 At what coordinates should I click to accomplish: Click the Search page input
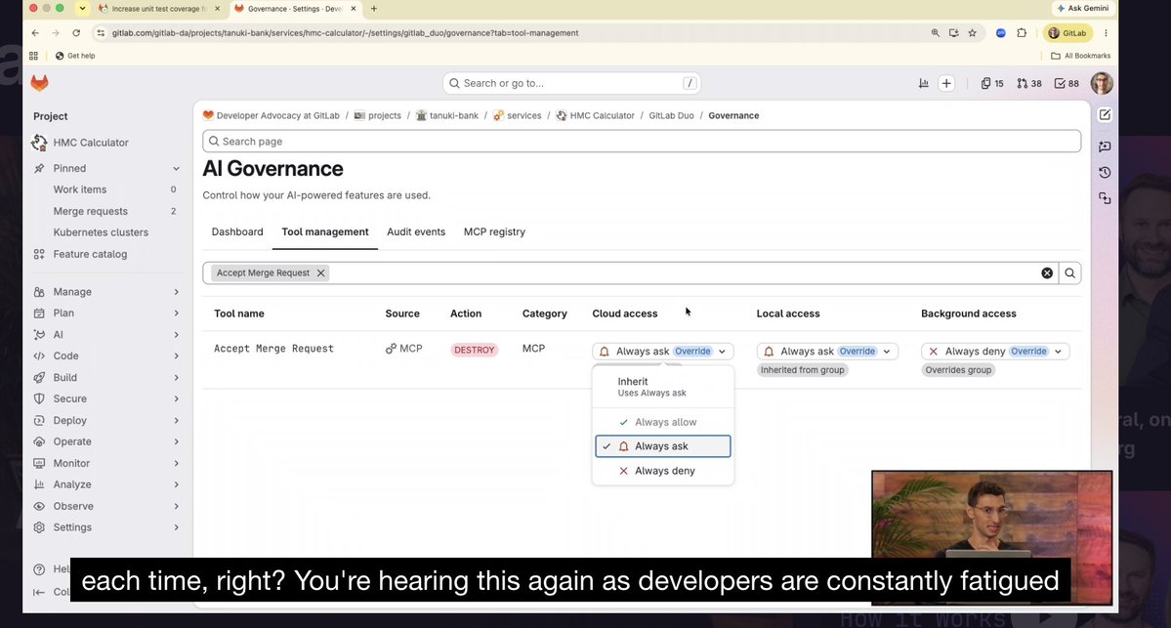coord(642,142)
